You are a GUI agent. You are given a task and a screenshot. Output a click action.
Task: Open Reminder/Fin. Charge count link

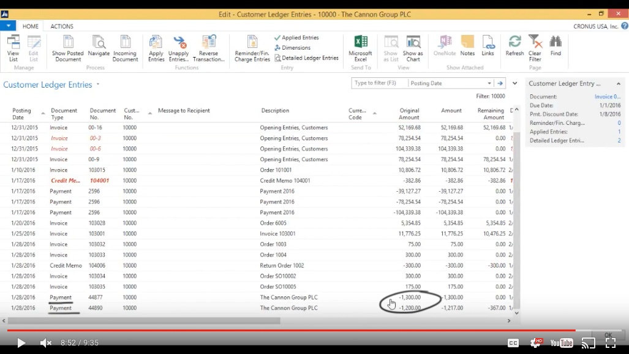[x=619, y=123]
